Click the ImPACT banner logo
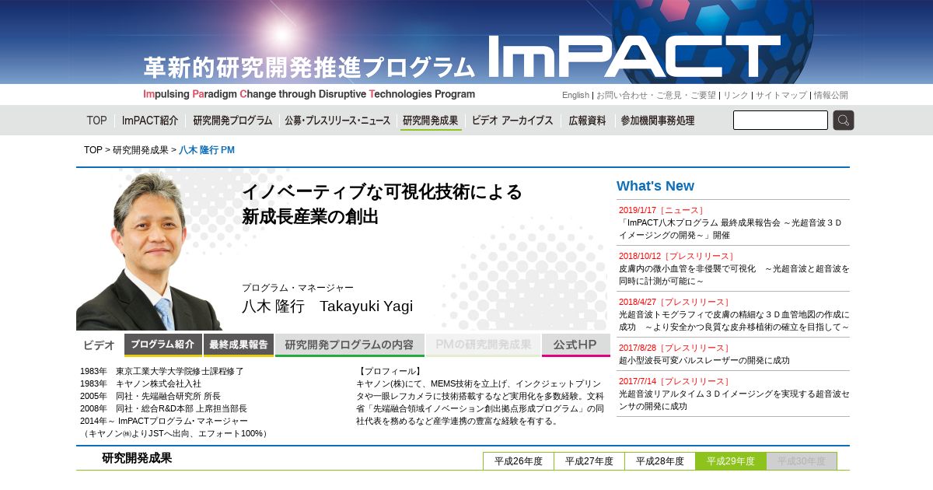933x490 pixels. 634,57
